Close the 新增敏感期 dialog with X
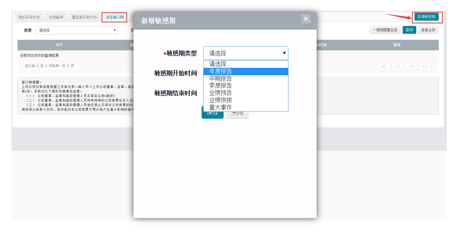 click(x=306, y=19)
